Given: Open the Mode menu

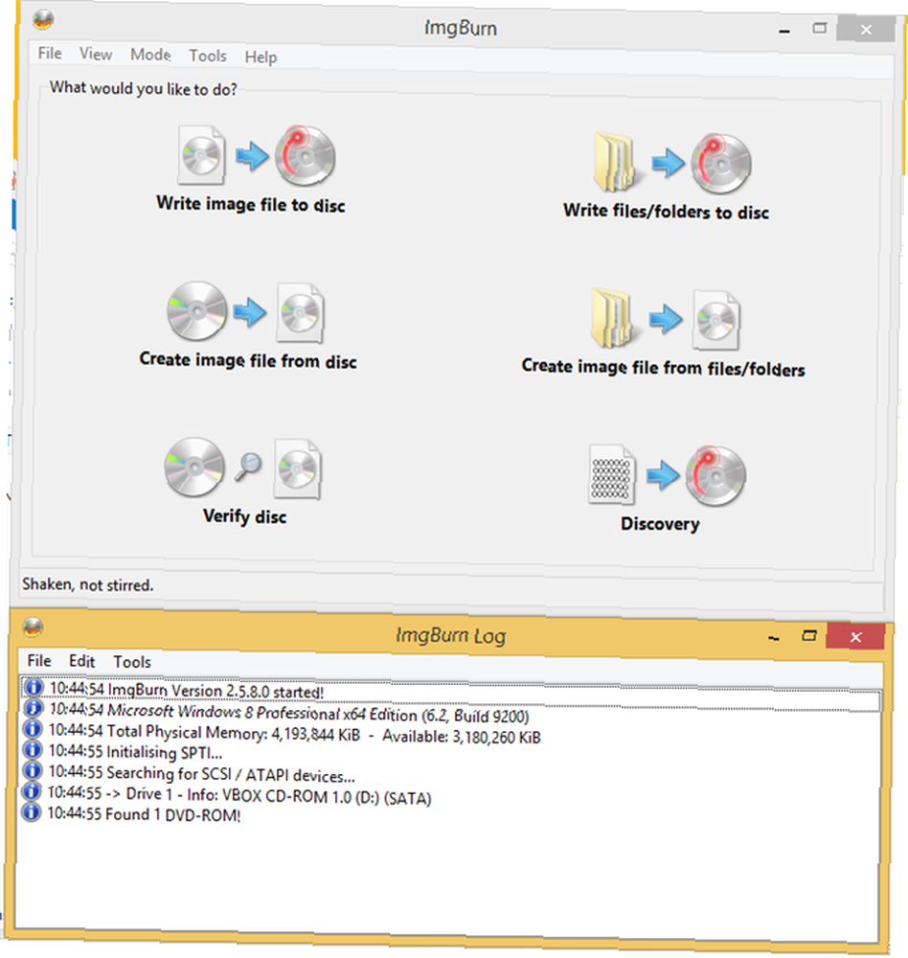Looking at the screenshot, I should [x=150, y=55].
